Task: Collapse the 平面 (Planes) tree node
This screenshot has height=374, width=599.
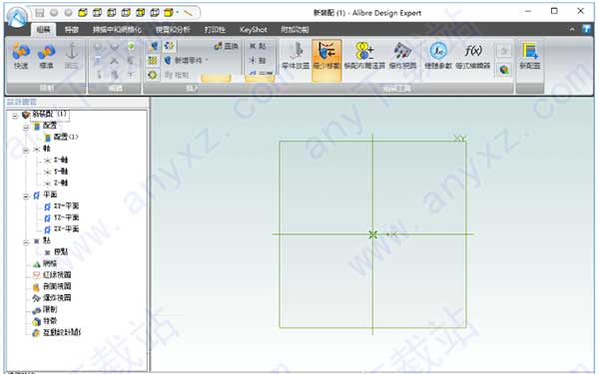Action: (x=26, y=196)
